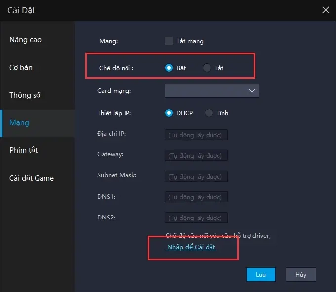Open the Nâng cao settings tab
336x292 pixels.
[26, 40]
